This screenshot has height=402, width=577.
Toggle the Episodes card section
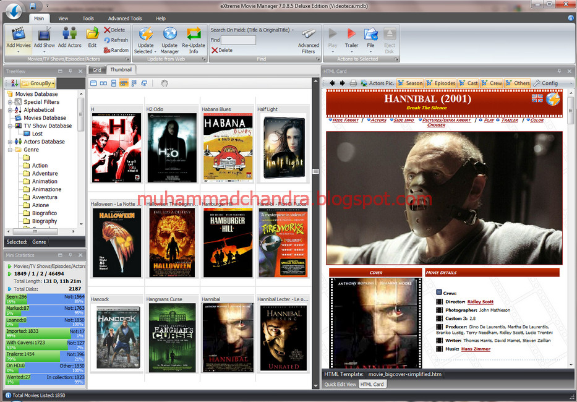(x=440, y=83)
